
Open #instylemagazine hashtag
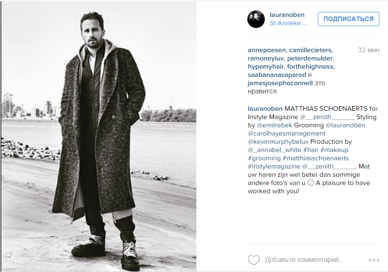pos(274,166)
